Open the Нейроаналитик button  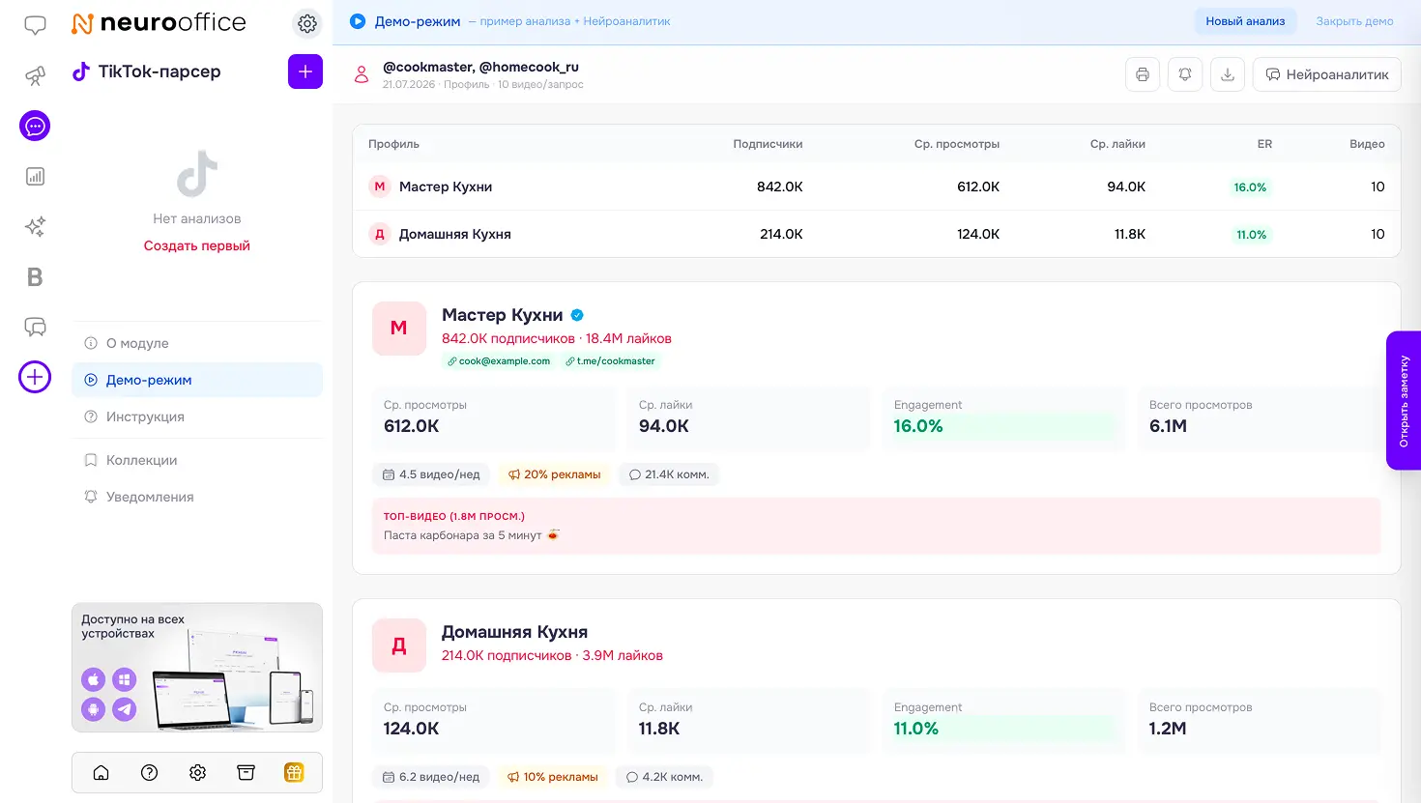1326,74
